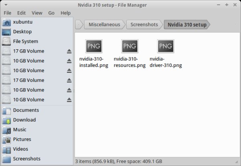Open the Music folder shortcut
Image resolution: width=241 pixels, height=166 pixels.
[x=37, y=130]
